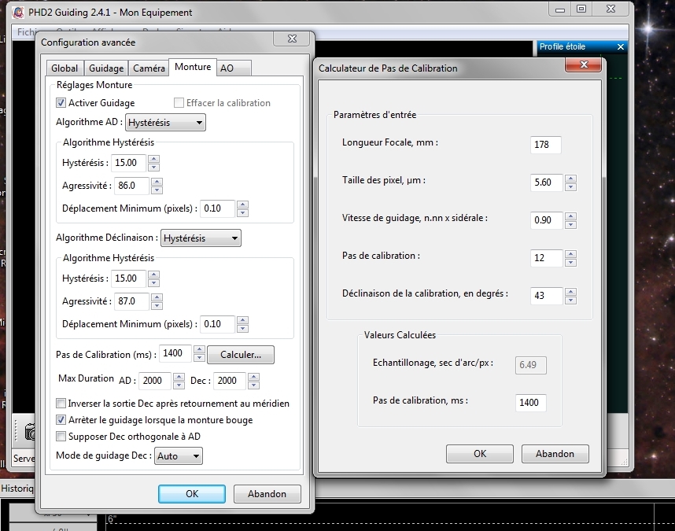
Task: Click the Longueur Focale field
Action: click(545, 145)
